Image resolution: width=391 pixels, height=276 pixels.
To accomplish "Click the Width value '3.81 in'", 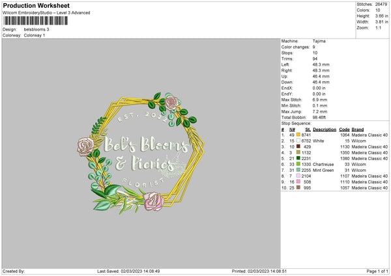I will [381, 22].
